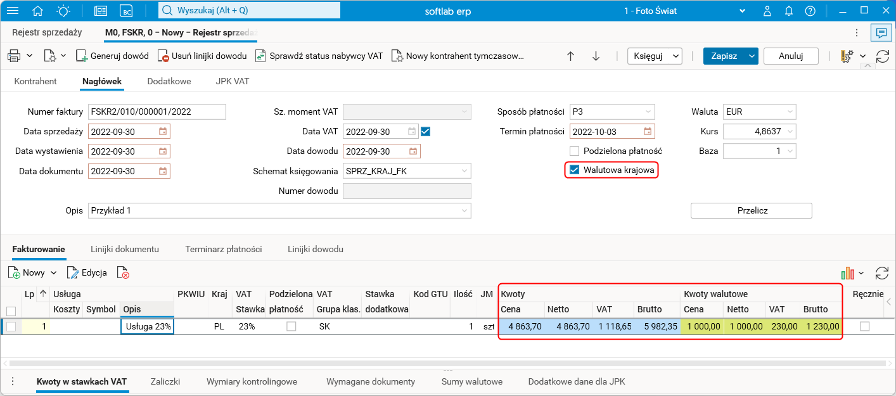Open the chart icon in grid toolbar

pos(847,273)
